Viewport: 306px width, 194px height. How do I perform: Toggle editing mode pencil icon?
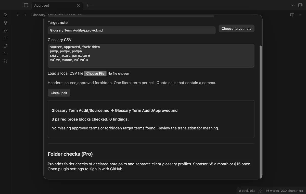260,191
